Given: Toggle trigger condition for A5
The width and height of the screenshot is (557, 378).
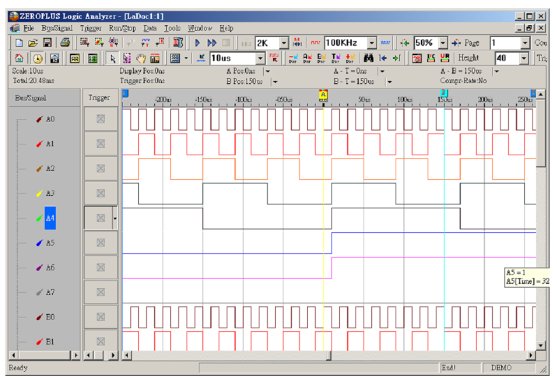Looking at the screenshot, I should point(101,242).
